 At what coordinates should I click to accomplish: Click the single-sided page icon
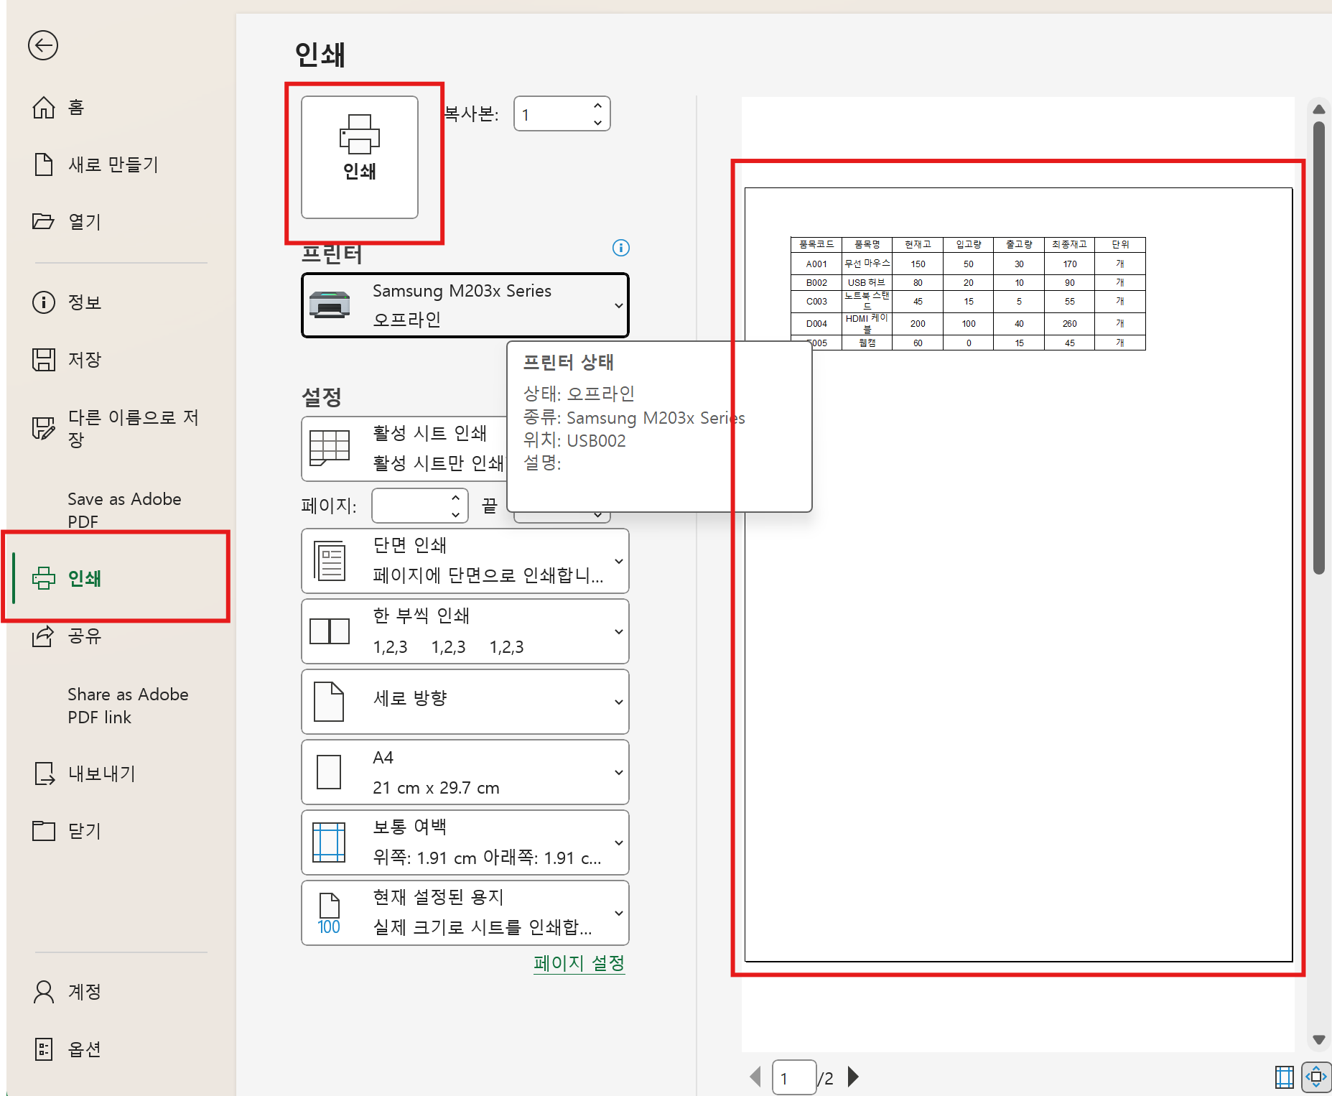(x=330, y=561)
